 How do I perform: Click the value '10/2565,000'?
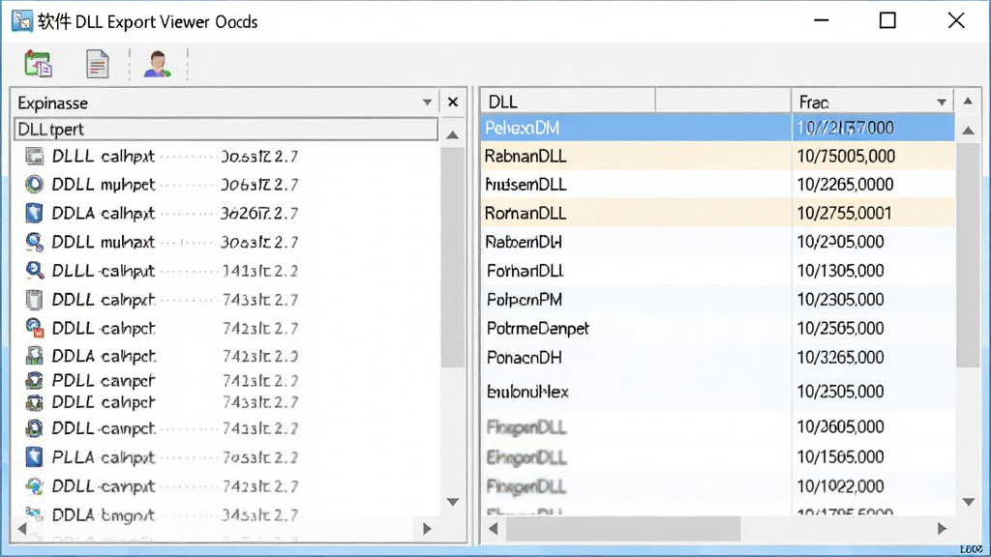point(840,329)
